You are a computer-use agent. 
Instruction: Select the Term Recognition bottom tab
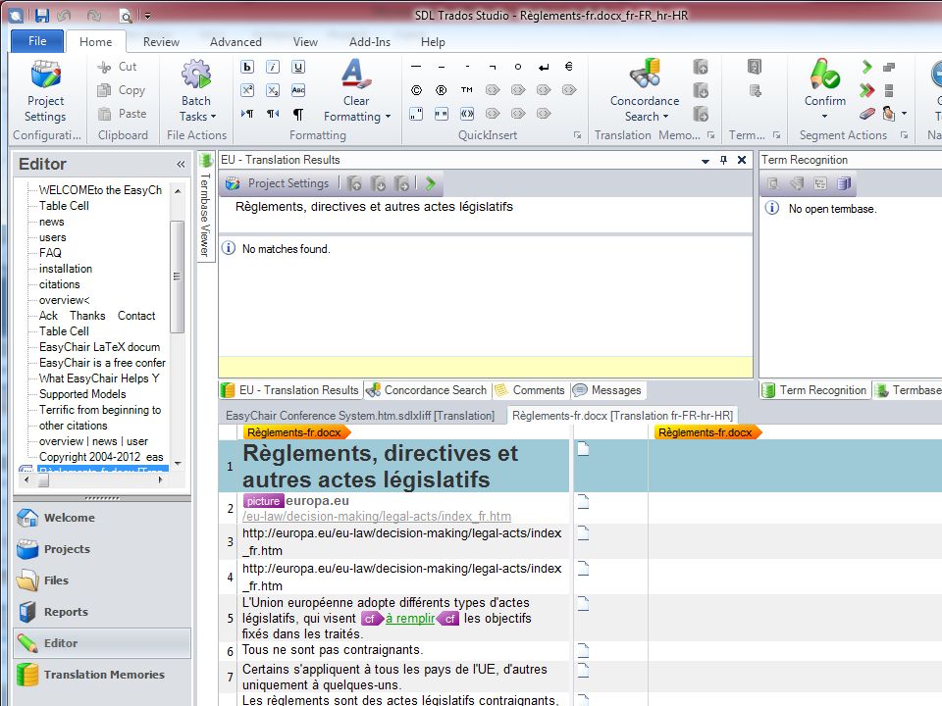tap(814, 390)
